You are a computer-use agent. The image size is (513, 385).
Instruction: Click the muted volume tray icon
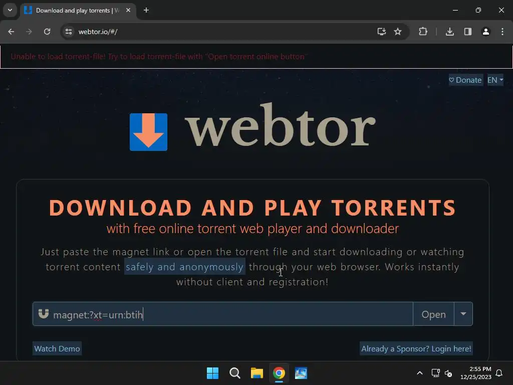(448, 373)
